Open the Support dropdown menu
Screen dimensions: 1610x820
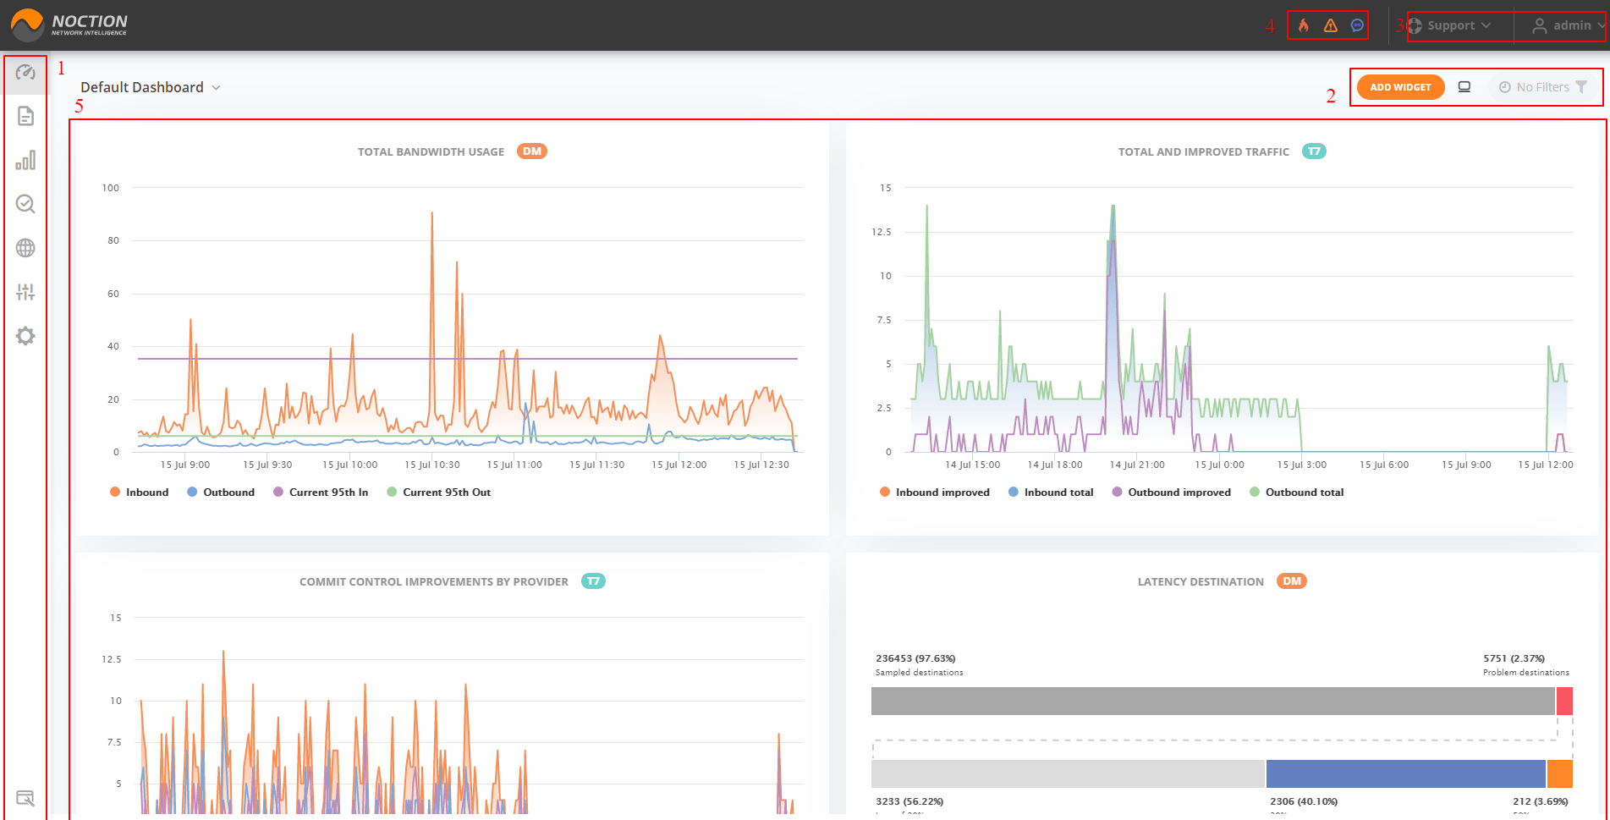(x=1450, y=25)
